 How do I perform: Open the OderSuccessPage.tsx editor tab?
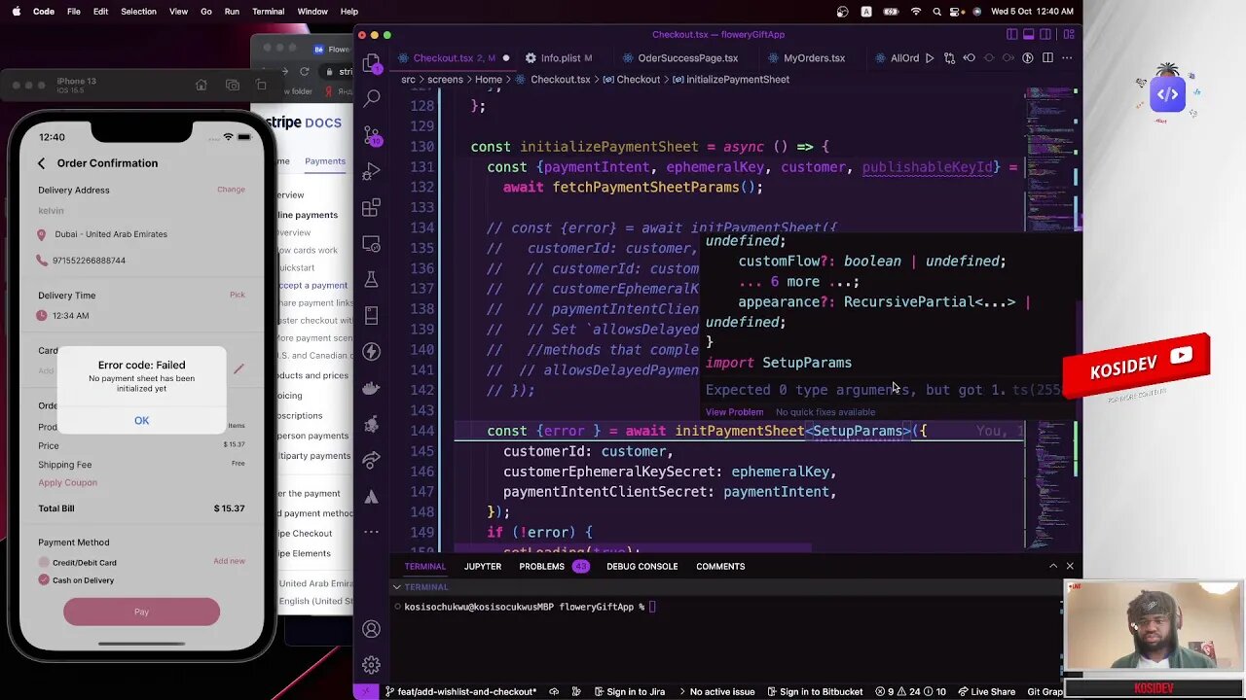[687, 58]
